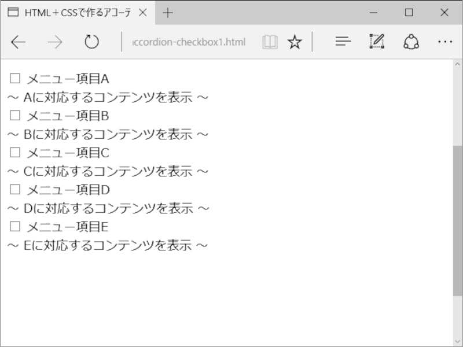Click the browser Back arrow
Viewport: 463px width, 347px height.
[19, 42]
